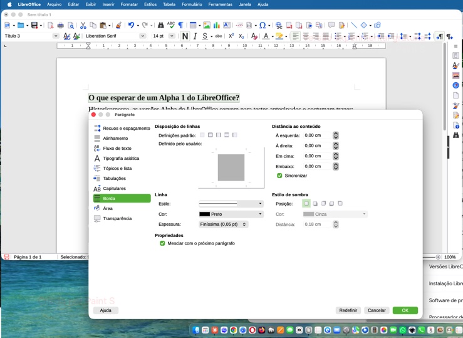Insert a hyperlink globe icon
Image resolution: width=463 pixels, height=338 pixels.
coord(278,26)
